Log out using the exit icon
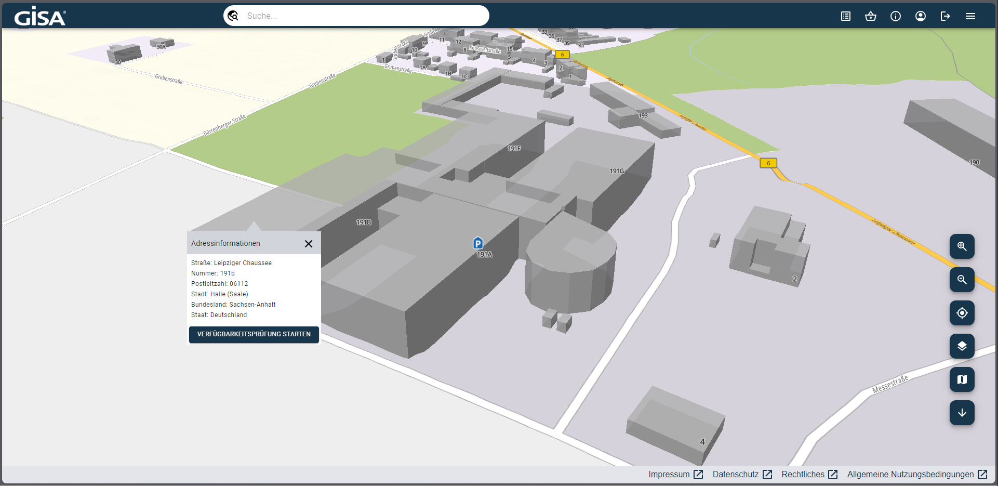 coord(946,16)
